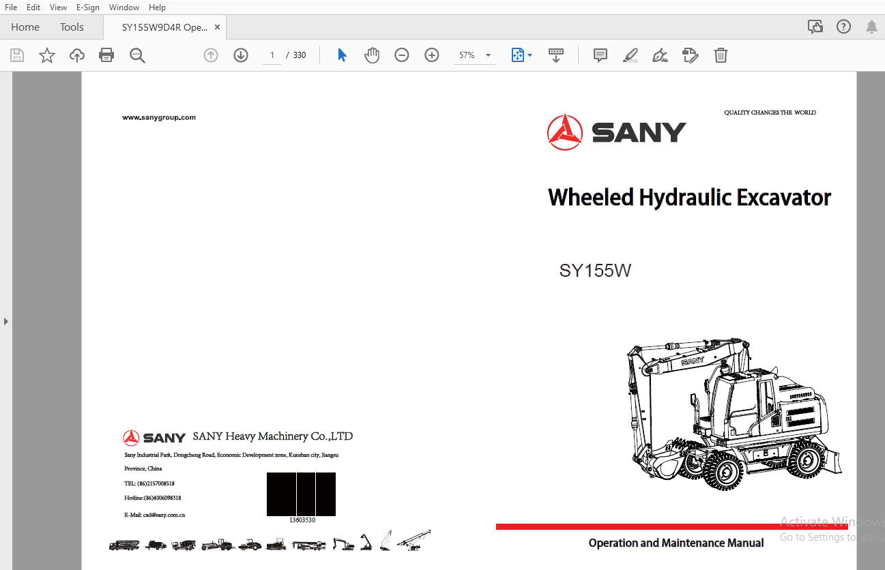The image size is (885, 570).
Task: Open the zoom percentage dropdown
Action: [x=488, y=55]
